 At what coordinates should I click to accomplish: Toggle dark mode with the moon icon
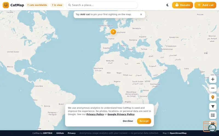click(168, 5)
